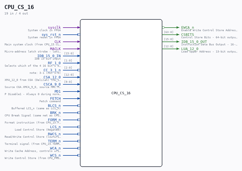Viewport: 242px width, 171px height.
Task: Click the [2:0] bus width on CC_3_1_n
Action: 68,68
